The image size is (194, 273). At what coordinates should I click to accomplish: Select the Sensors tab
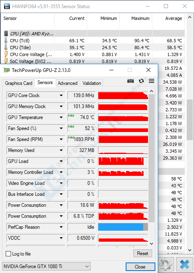coord(45,82)
